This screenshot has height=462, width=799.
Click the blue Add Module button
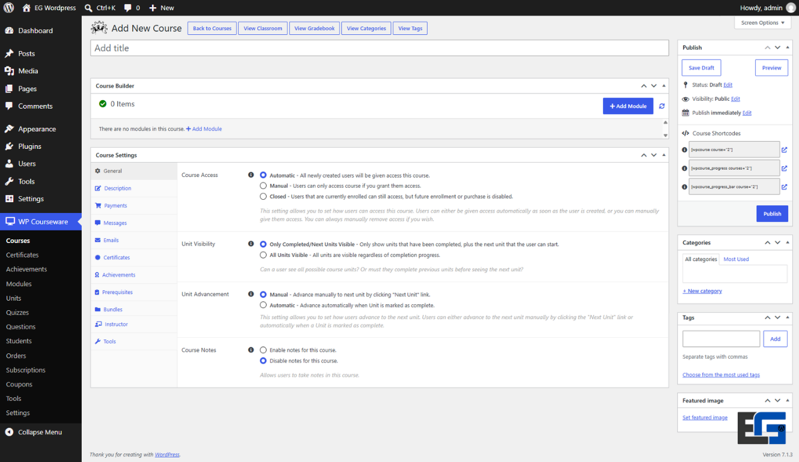pos(628,106)
